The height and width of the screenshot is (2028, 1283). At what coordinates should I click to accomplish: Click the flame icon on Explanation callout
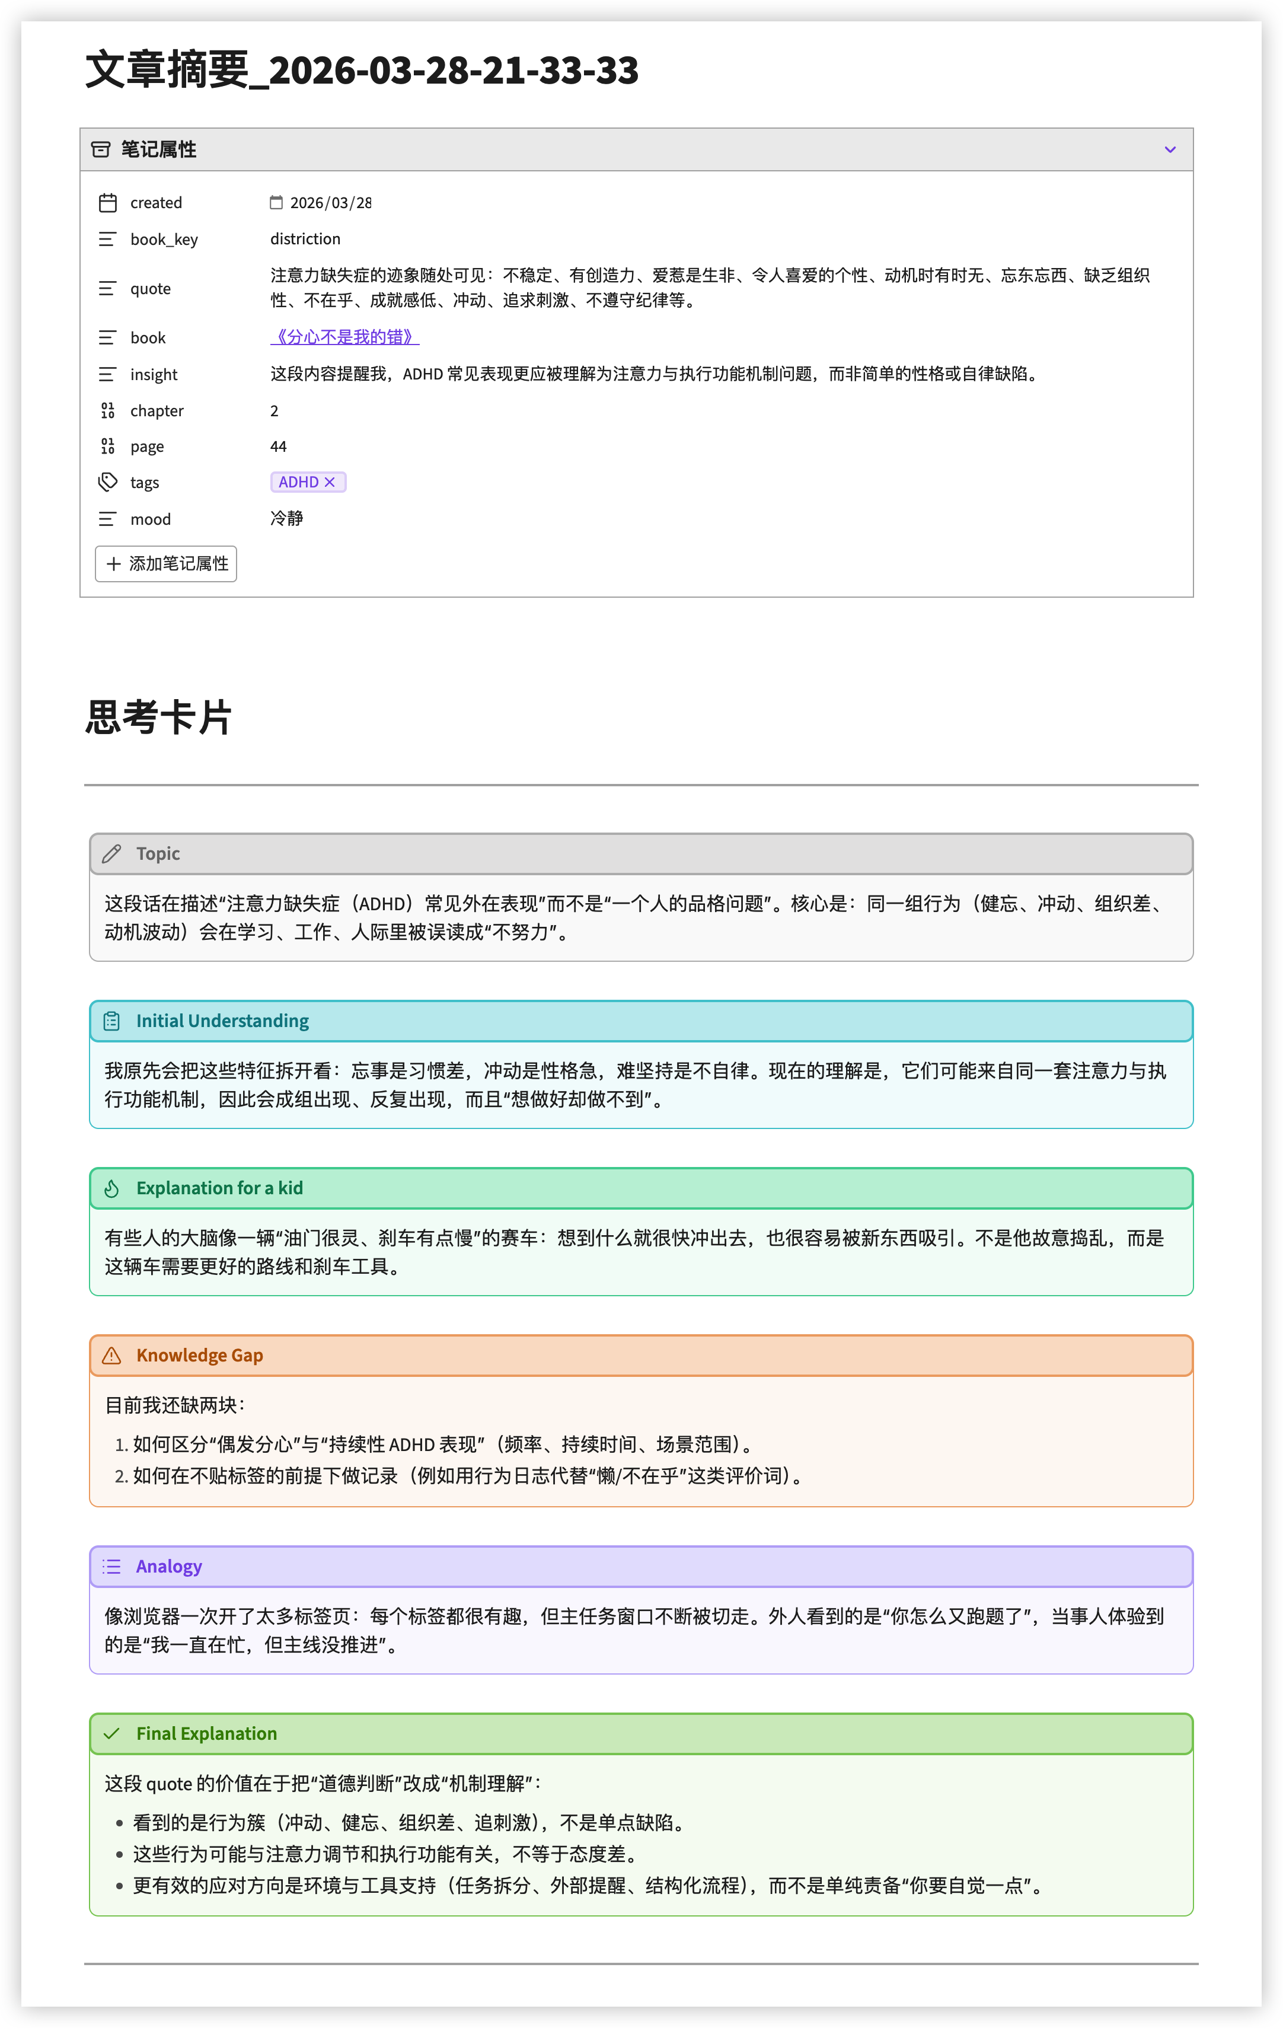tap(111, 1188)
